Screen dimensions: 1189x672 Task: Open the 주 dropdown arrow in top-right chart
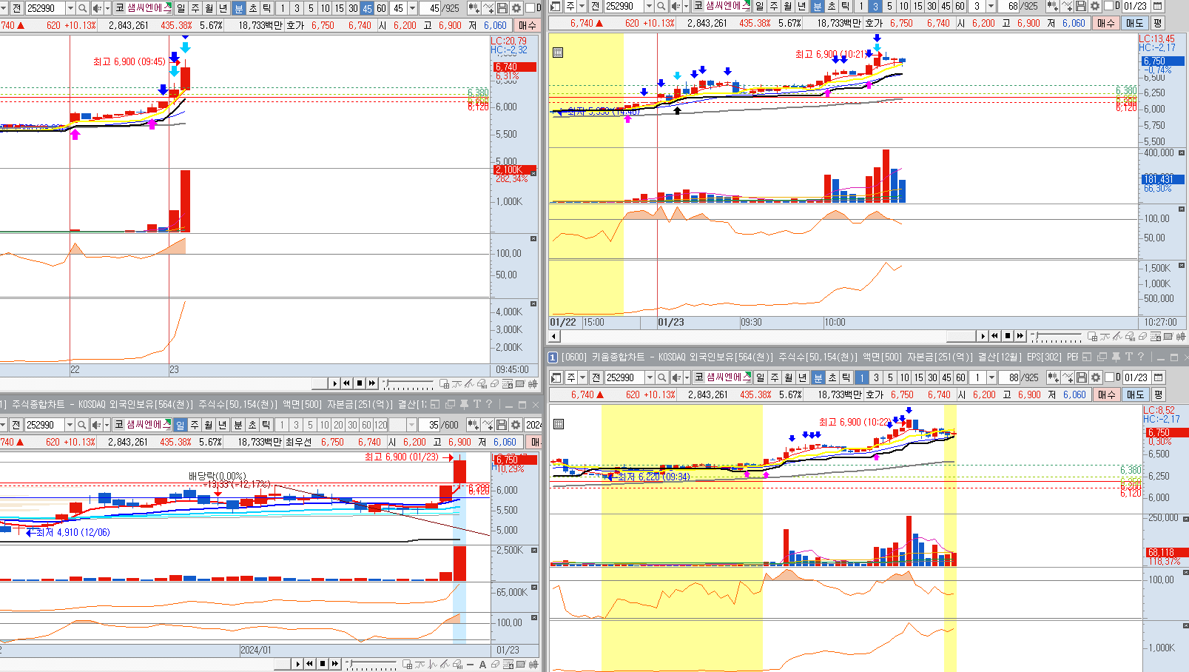pyautogui.click(x=581, y=6)
